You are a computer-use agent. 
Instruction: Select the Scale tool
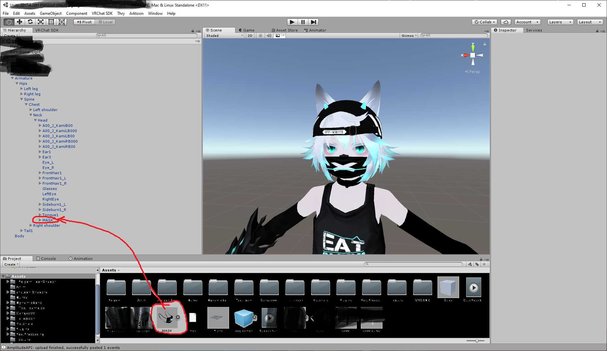point(40,22)
